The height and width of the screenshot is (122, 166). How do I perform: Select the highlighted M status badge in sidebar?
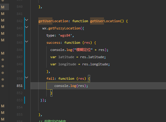(x=3, y=7)
